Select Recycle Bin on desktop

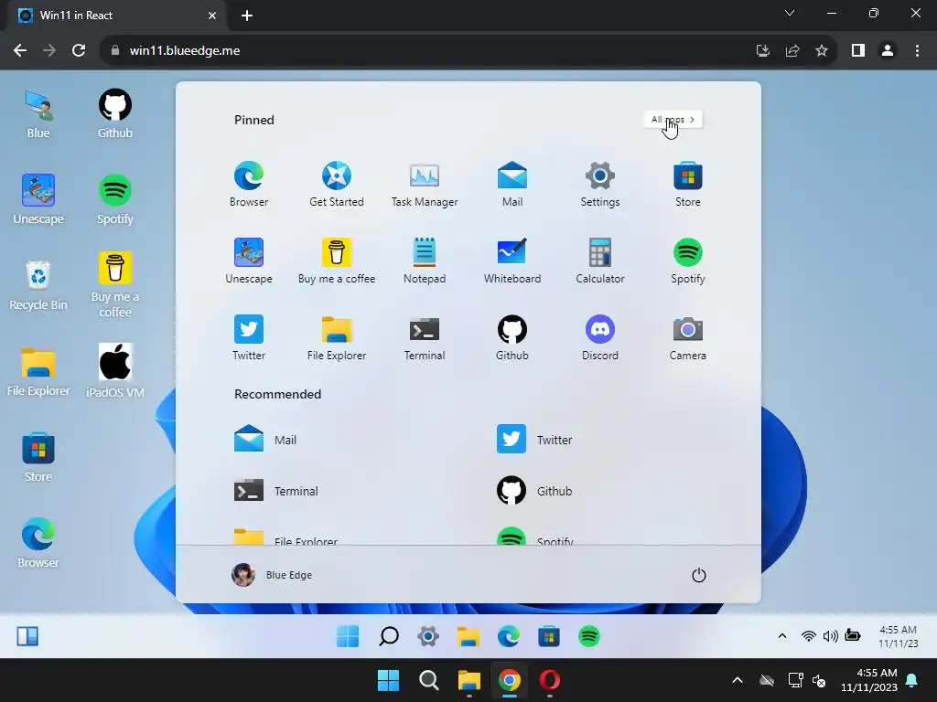pos(38,285)
